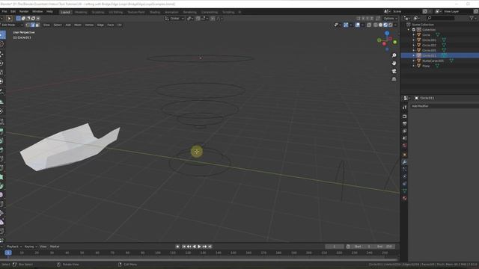Open the viewport Options dropdown
This screenshot has width=479, height=269.
coord(391,19)
